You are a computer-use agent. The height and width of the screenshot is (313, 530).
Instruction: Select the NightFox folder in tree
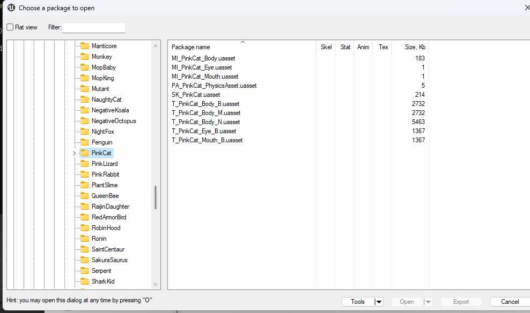click(x=102, y=132)
